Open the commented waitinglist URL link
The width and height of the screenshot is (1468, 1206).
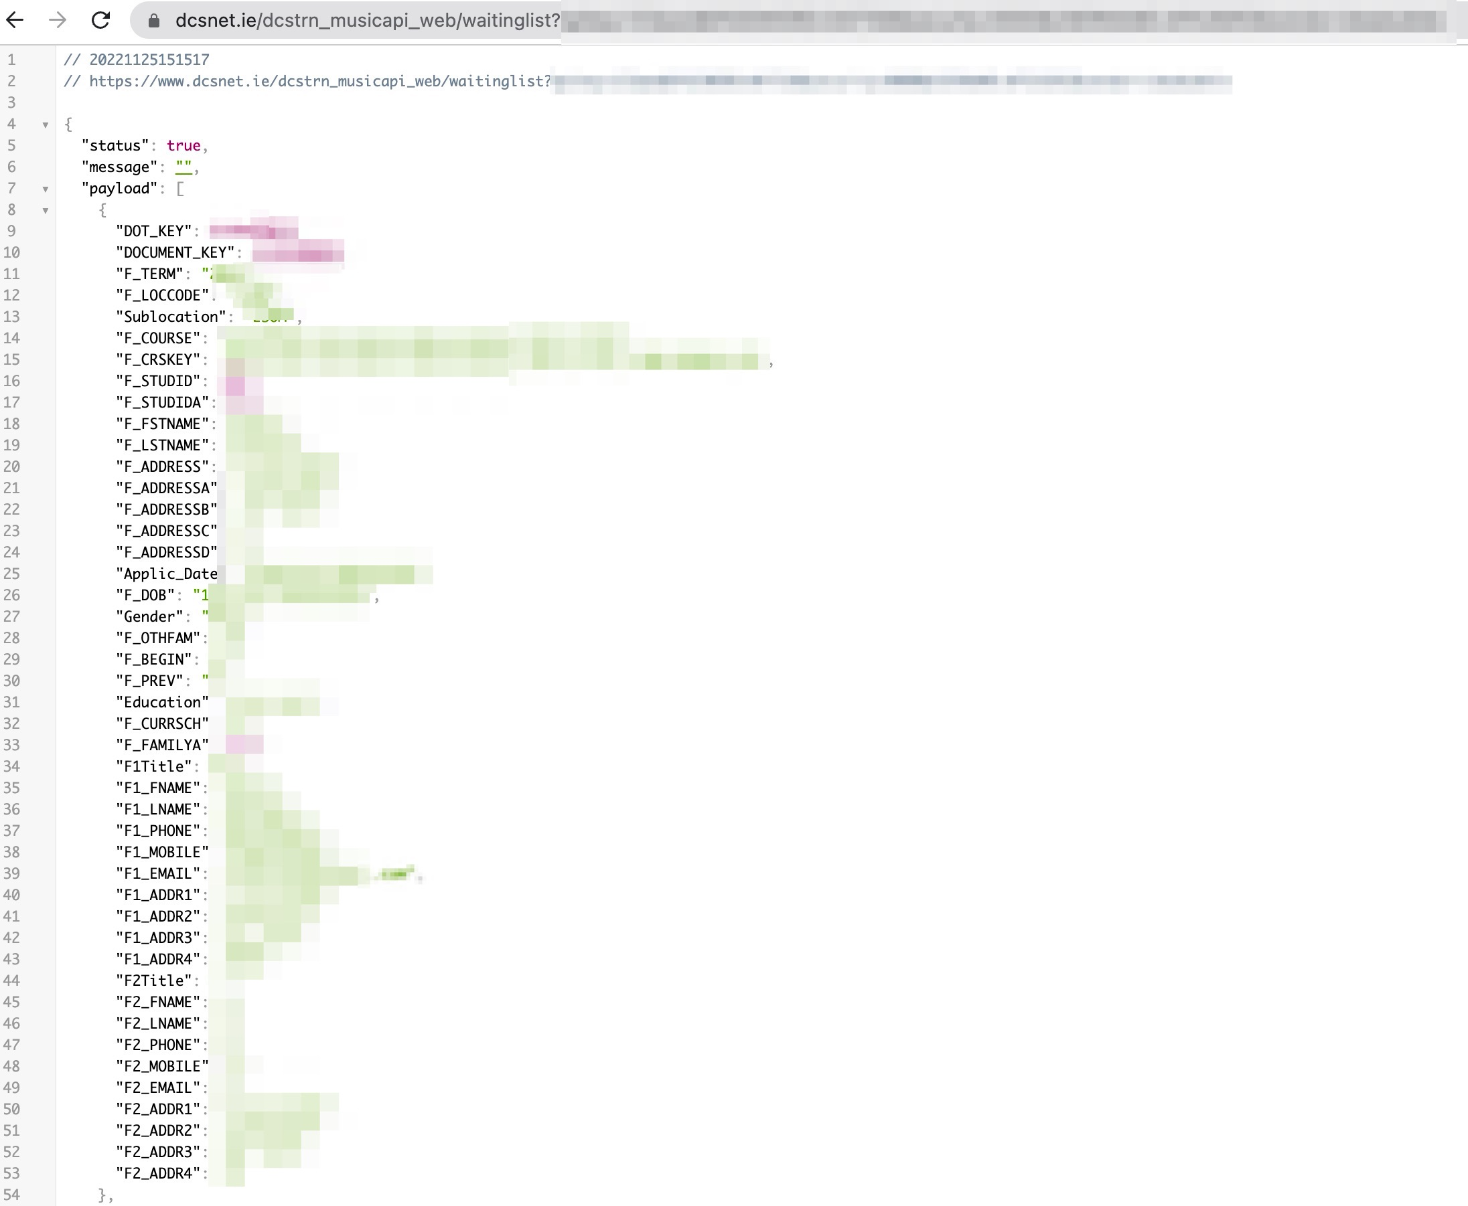[319, 81]
